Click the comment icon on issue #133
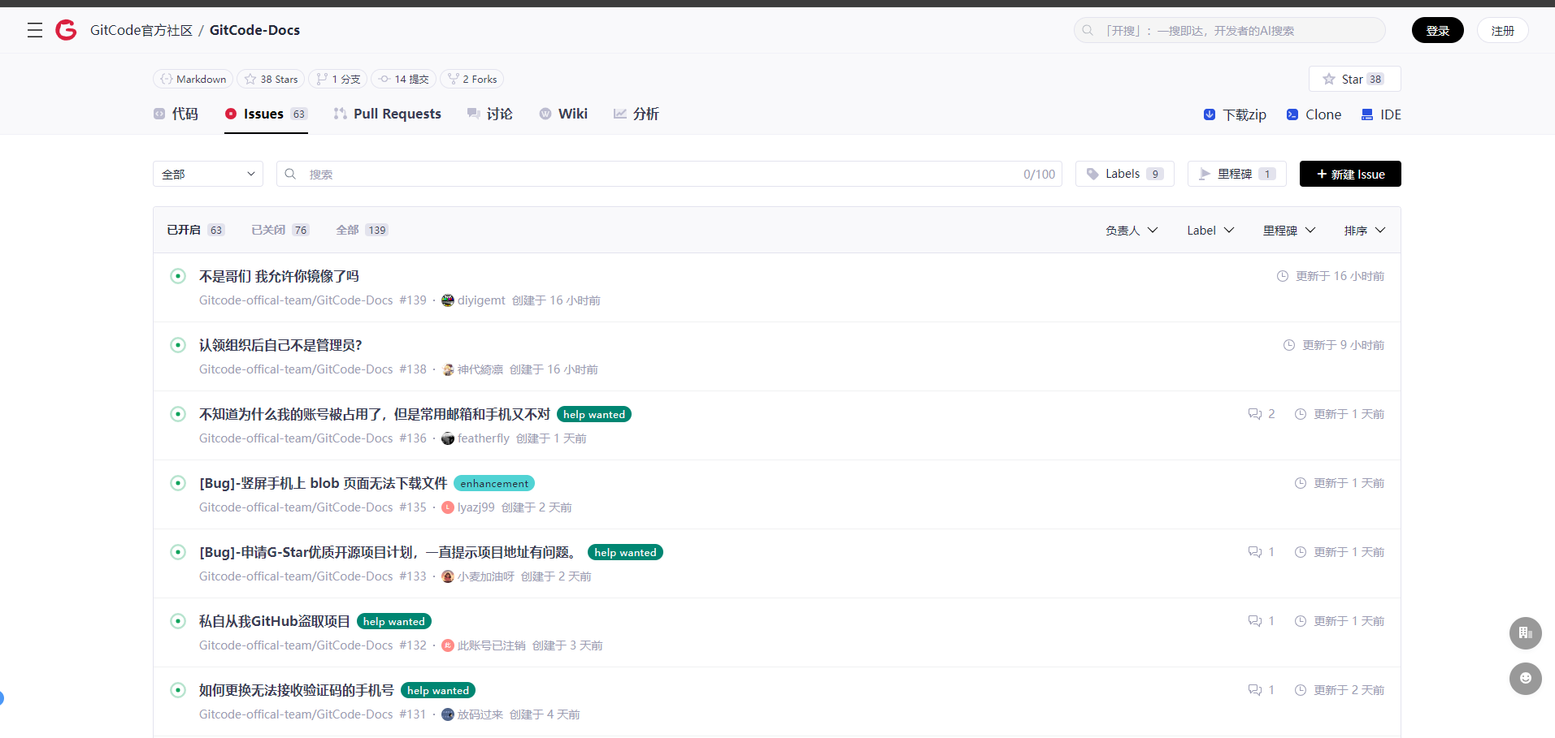 click(x=1255, y=552)
